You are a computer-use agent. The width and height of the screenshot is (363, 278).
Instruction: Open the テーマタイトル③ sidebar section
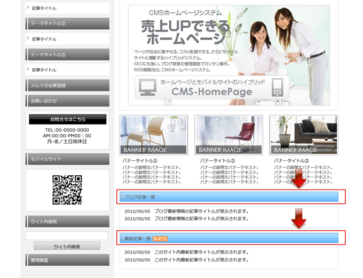tap(67, 54)
